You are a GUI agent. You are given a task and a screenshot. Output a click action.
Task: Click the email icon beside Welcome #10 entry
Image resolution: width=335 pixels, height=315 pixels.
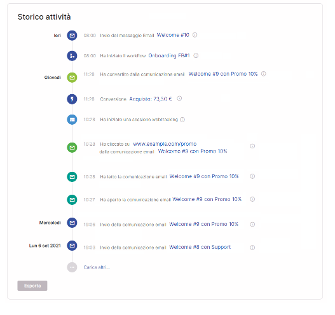(x=72, y=36)
